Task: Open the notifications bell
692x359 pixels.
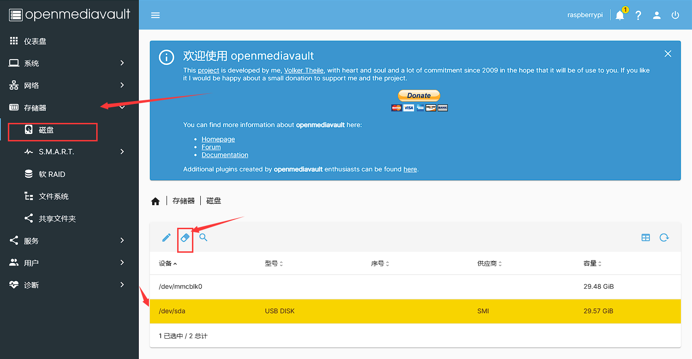Action: [620, 15]
